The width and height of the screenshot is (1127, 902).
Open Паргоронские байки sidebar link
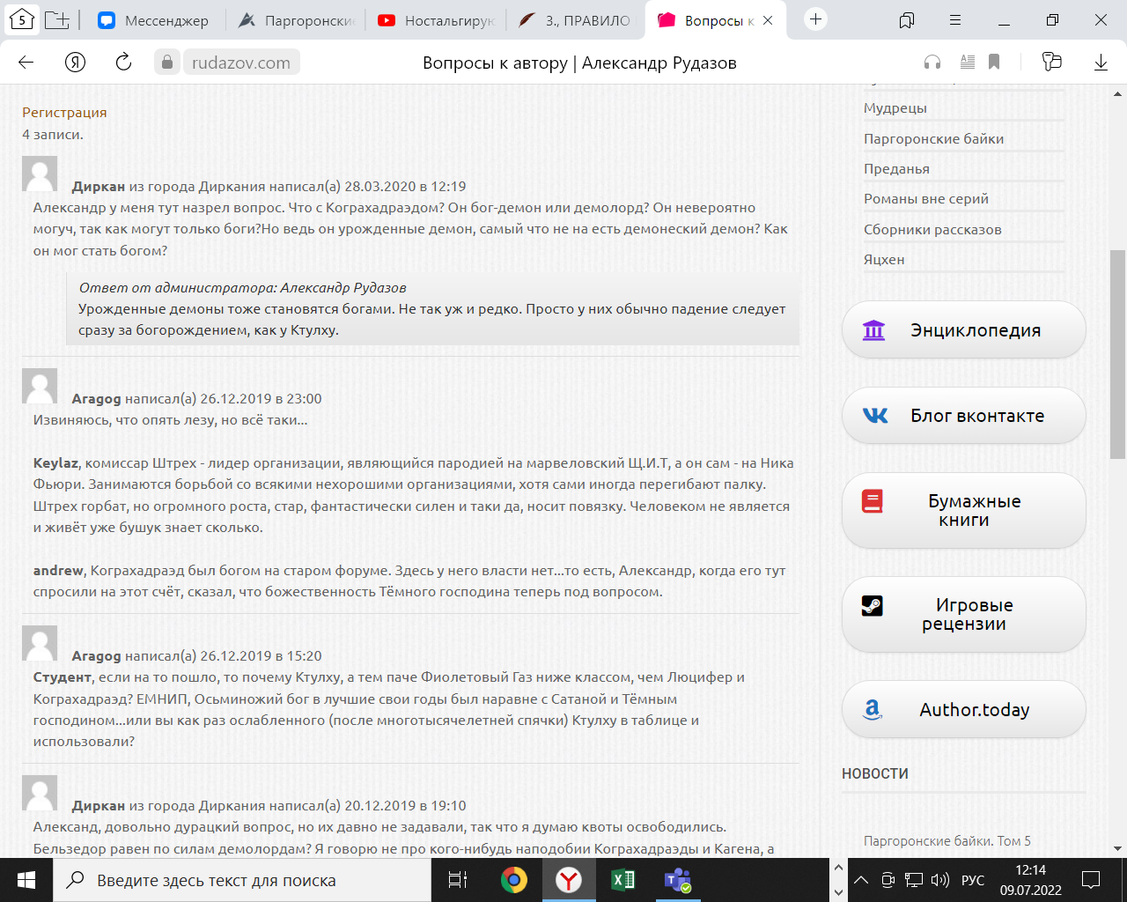[x=933, y=138]
